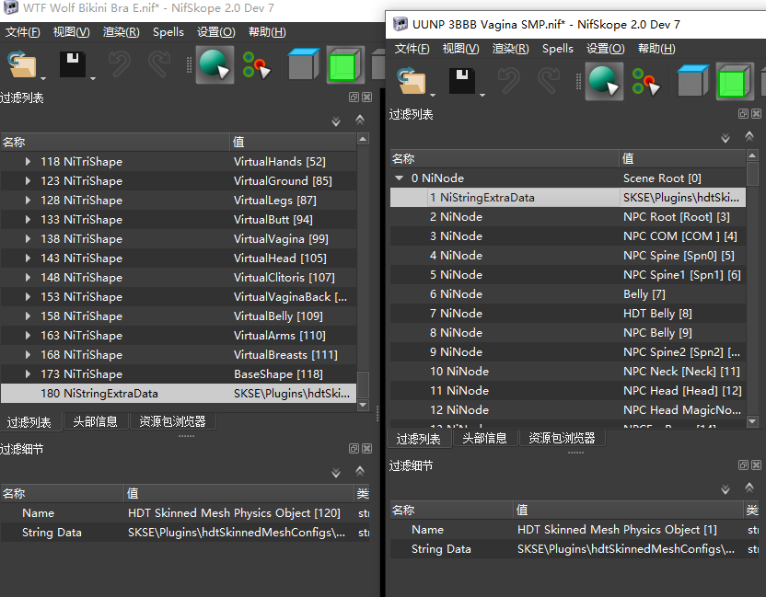Click green cube view icon in left window
Image resolution: width=766 pixels, height=597 pixels.
pos(345,65)
